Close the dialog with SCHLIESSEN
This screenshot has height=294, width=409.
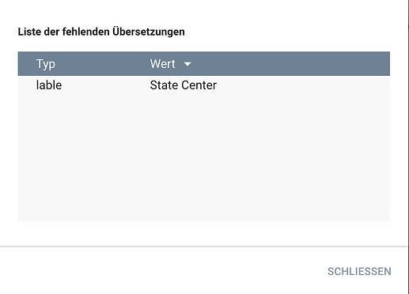pyautogui.click(x=359, y=271)
